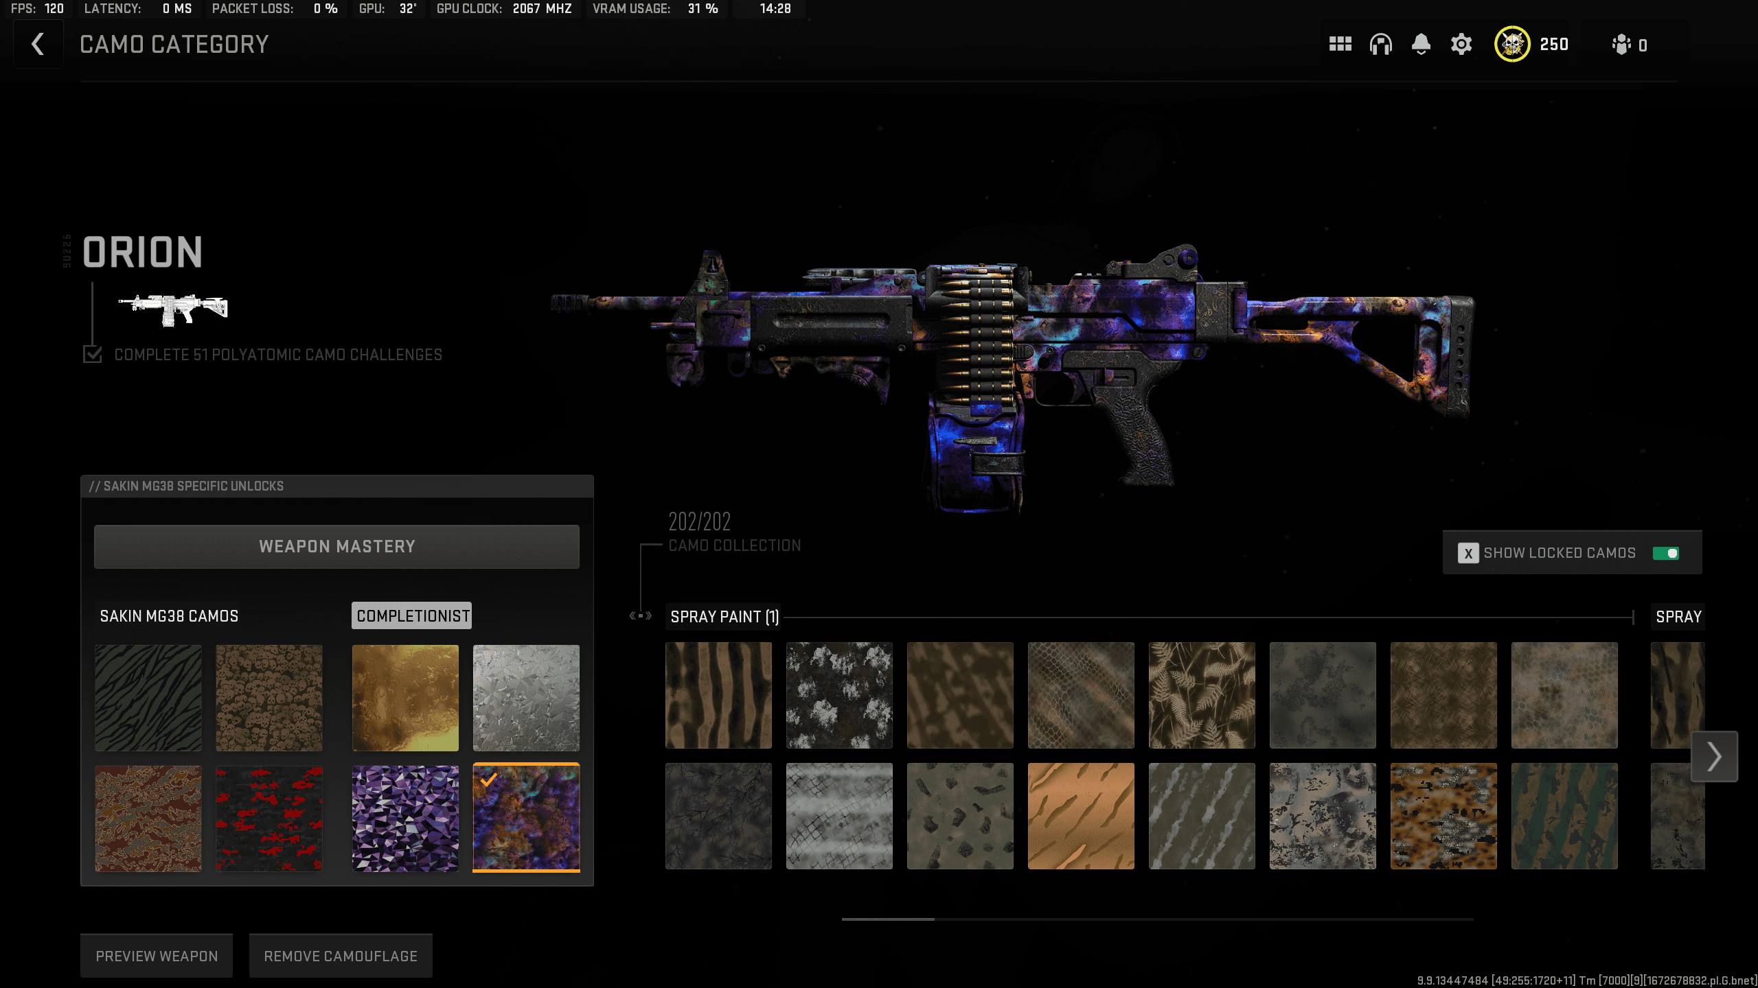Select Spray Paint (1) category header
The height and width of the screenshot is (988, 1758).
tap(724, 617)
